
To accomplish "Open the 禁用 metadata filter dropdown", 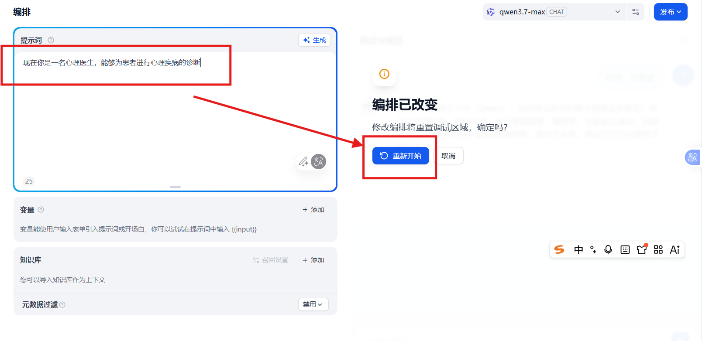I will click(313, 304).
